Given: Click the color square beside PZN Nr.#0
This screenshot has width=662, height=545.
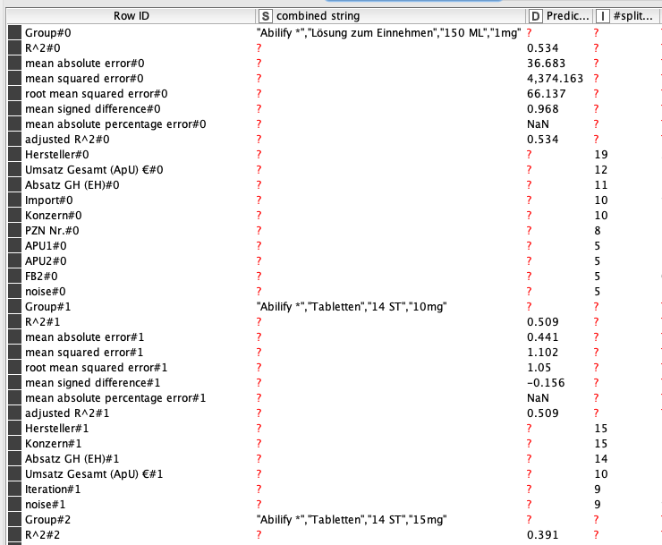Looking at the screenshot, I should pyautogui.click(x=14, y=231).
